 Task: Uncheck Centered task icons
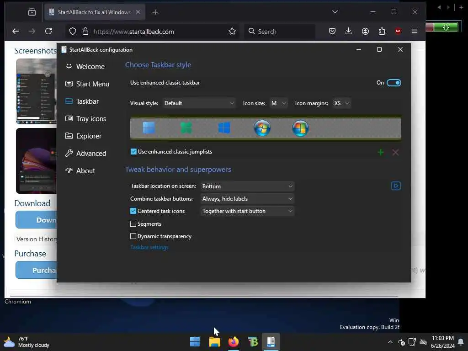click(x=133, y=211)
